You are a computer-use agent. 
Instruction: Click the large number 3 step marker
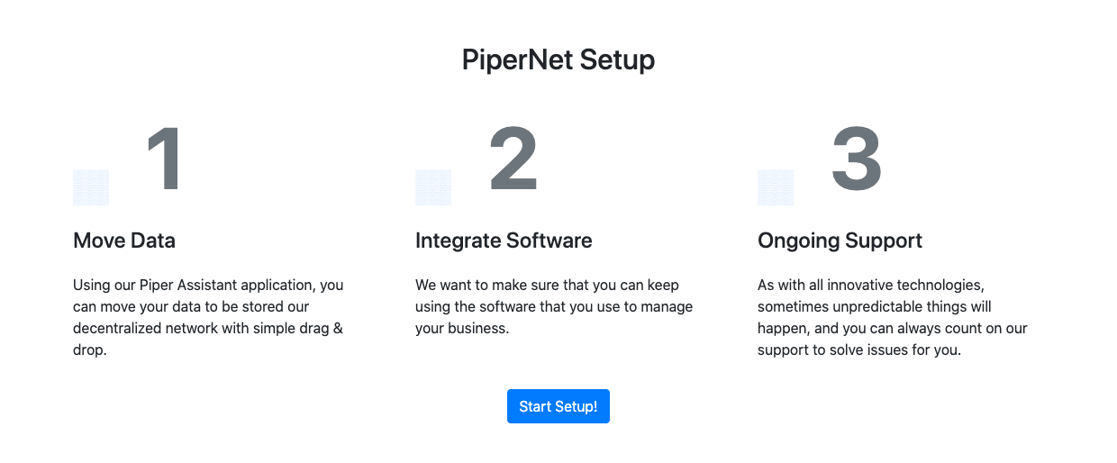pyautogui.click(x=856, y=159)
